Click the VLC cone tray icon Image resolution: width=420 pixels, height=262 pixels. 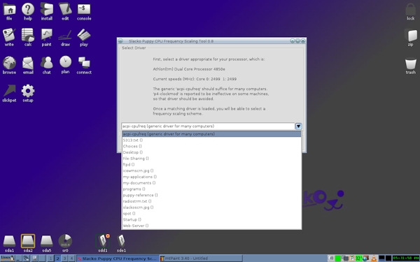tap(374, 259)
